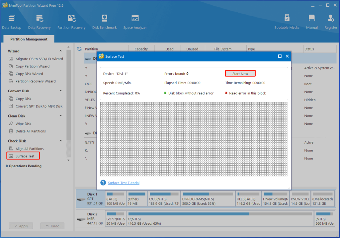The height and width of the screenshot is (238, 340).
Task: Click the 'Boot' status cell
Action: (308, 84)
